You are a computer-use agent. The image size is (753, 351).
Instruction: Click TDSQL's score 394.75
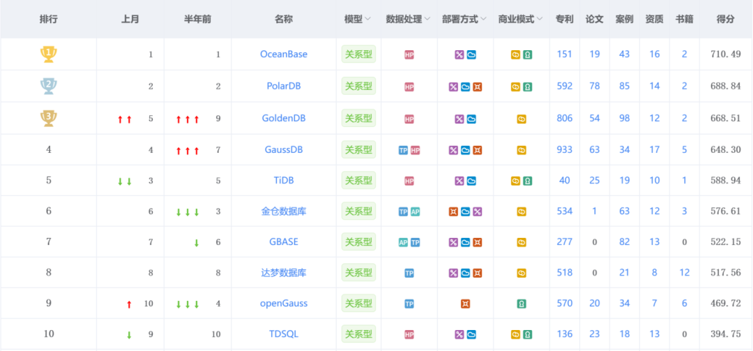[x=725, y=334]
